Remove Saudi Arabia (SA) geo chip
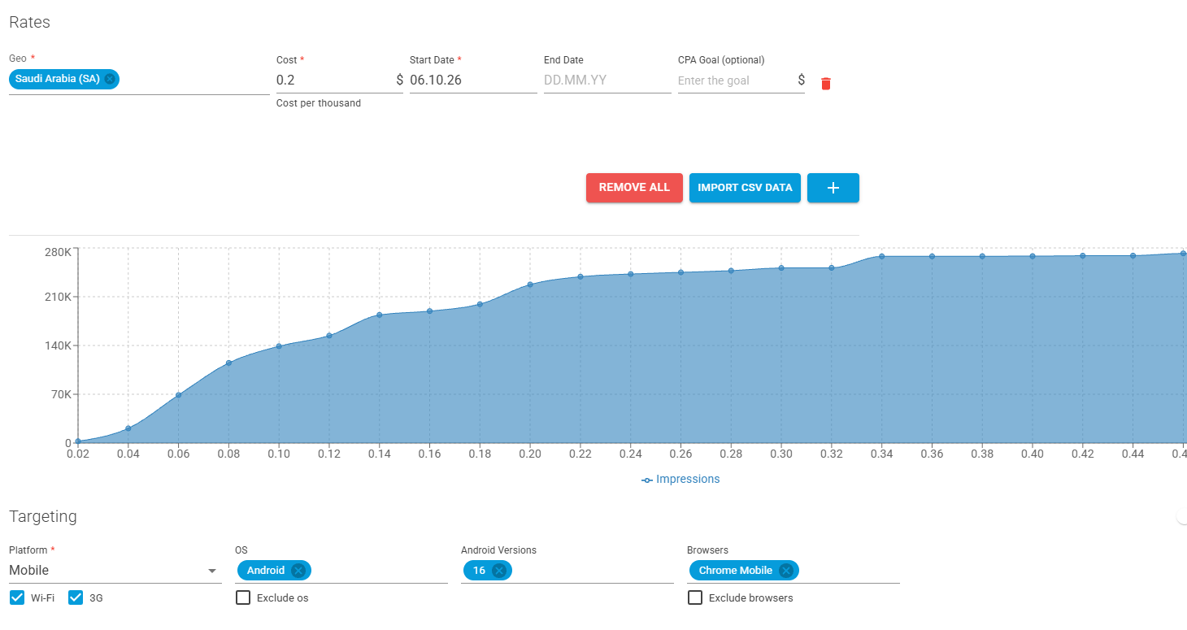Screen dimensions: 1187x630 (110, 79)
